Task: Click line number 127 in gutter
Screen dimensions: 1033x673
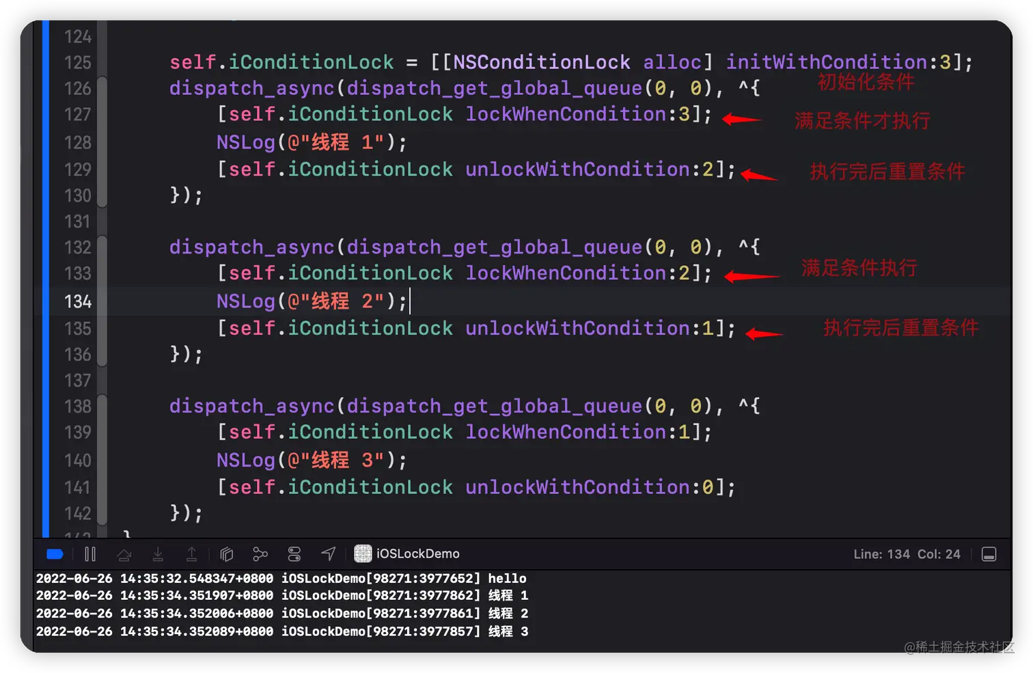Action: click(x=77, y=114)
